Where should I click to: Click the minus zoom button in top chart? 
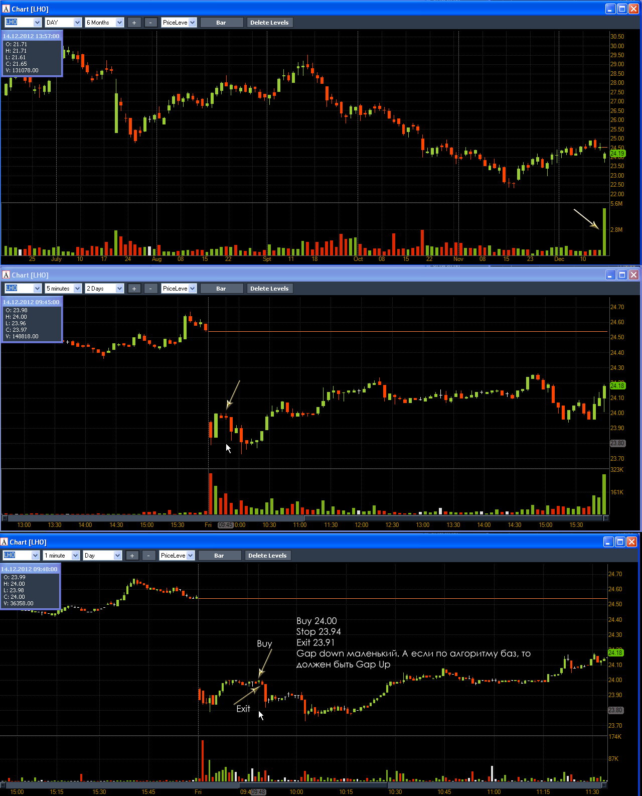(150, 23)
